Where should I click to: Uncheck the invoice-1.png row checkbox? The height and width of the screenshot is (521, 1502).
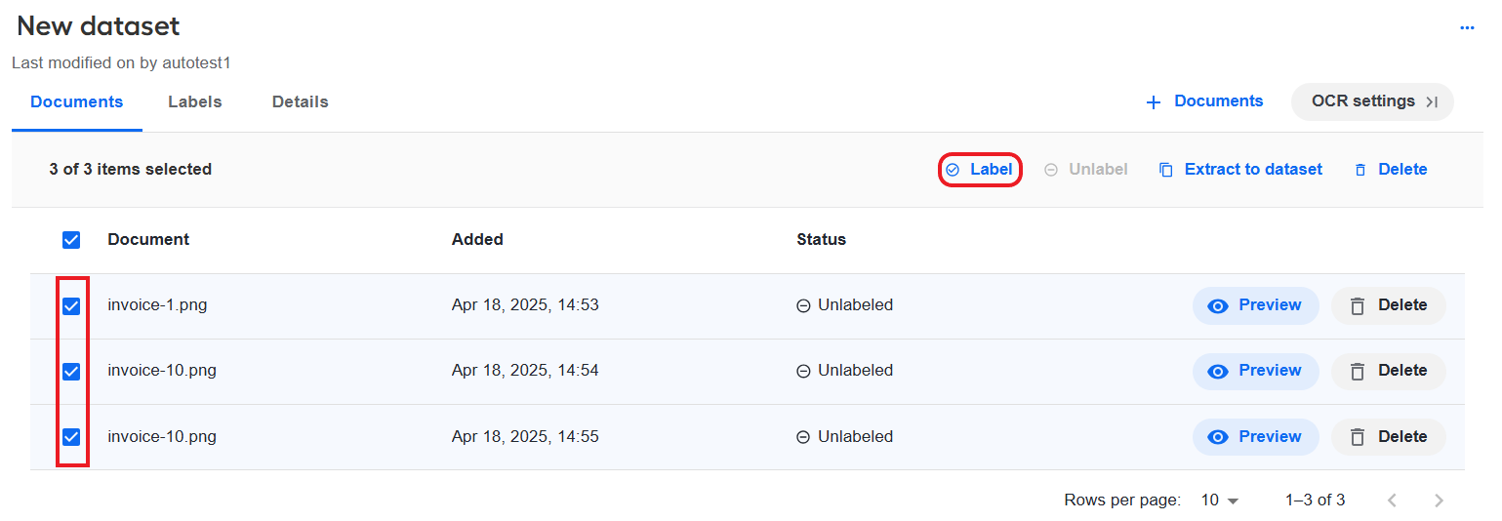[71, 306]
